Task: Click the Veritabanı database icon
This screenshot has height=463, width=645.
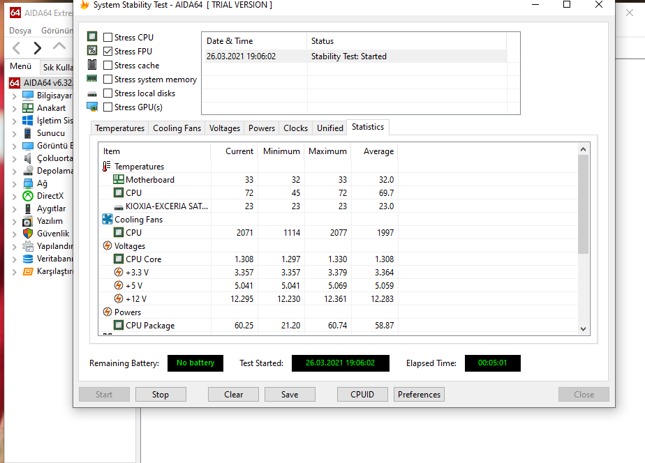Action: 27,259
